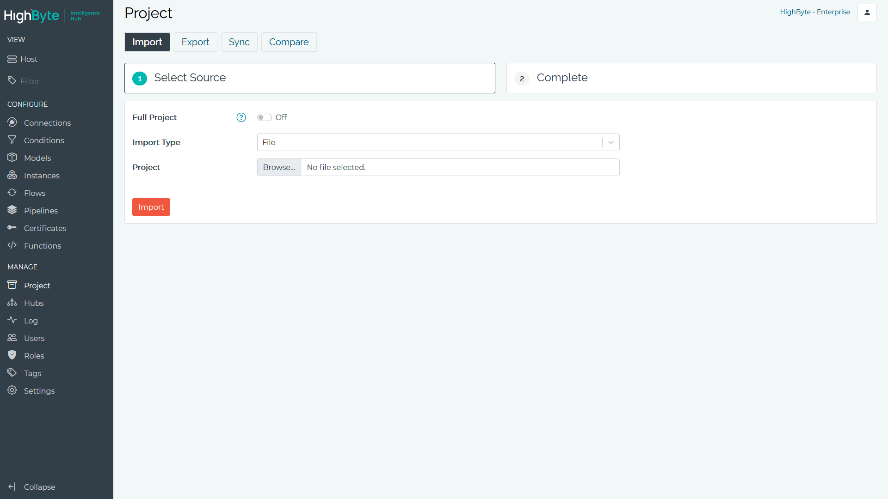Click the red Import button

[151, 207]
